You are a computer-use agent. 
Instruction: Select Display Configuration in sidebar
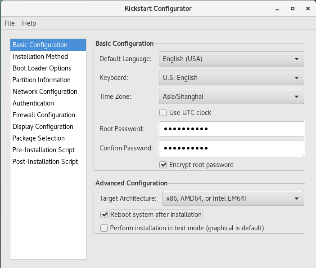[43, 127]
